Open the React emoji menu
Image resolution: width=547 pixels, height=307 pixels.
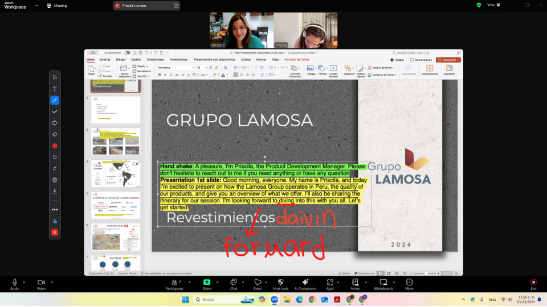(258, 284)
